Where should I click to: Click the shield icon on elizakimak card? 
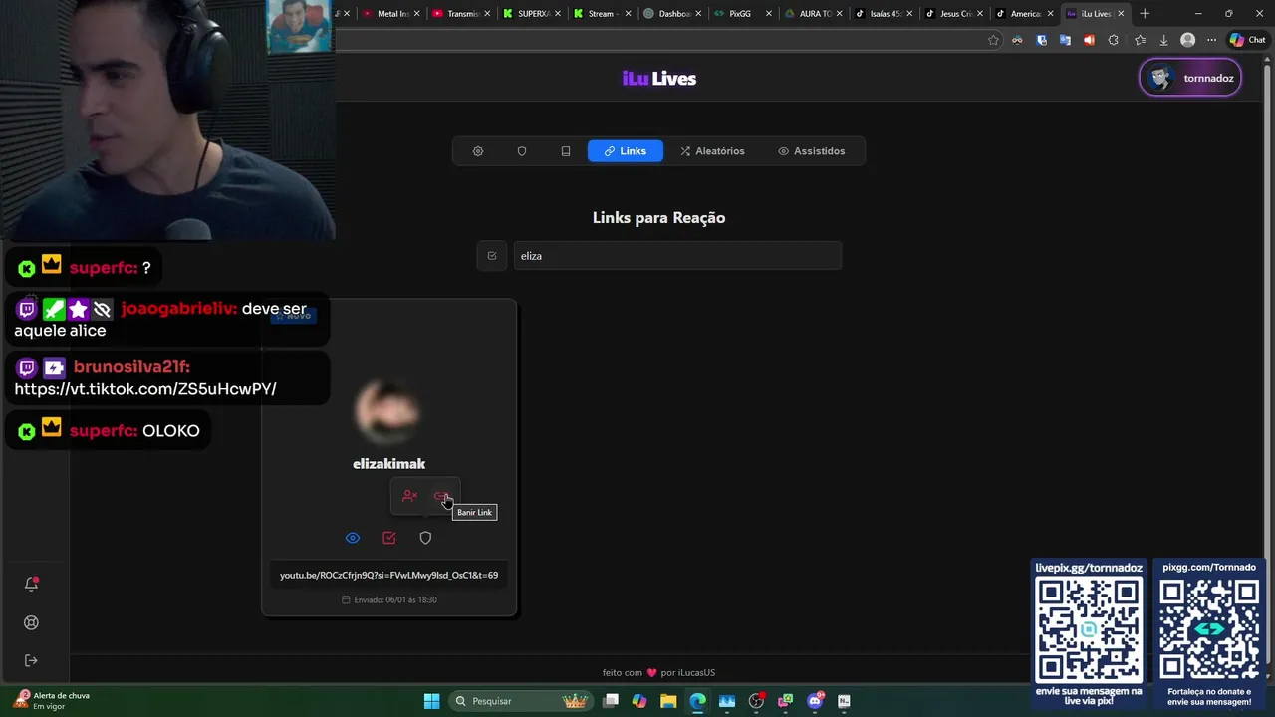point(425,538)
